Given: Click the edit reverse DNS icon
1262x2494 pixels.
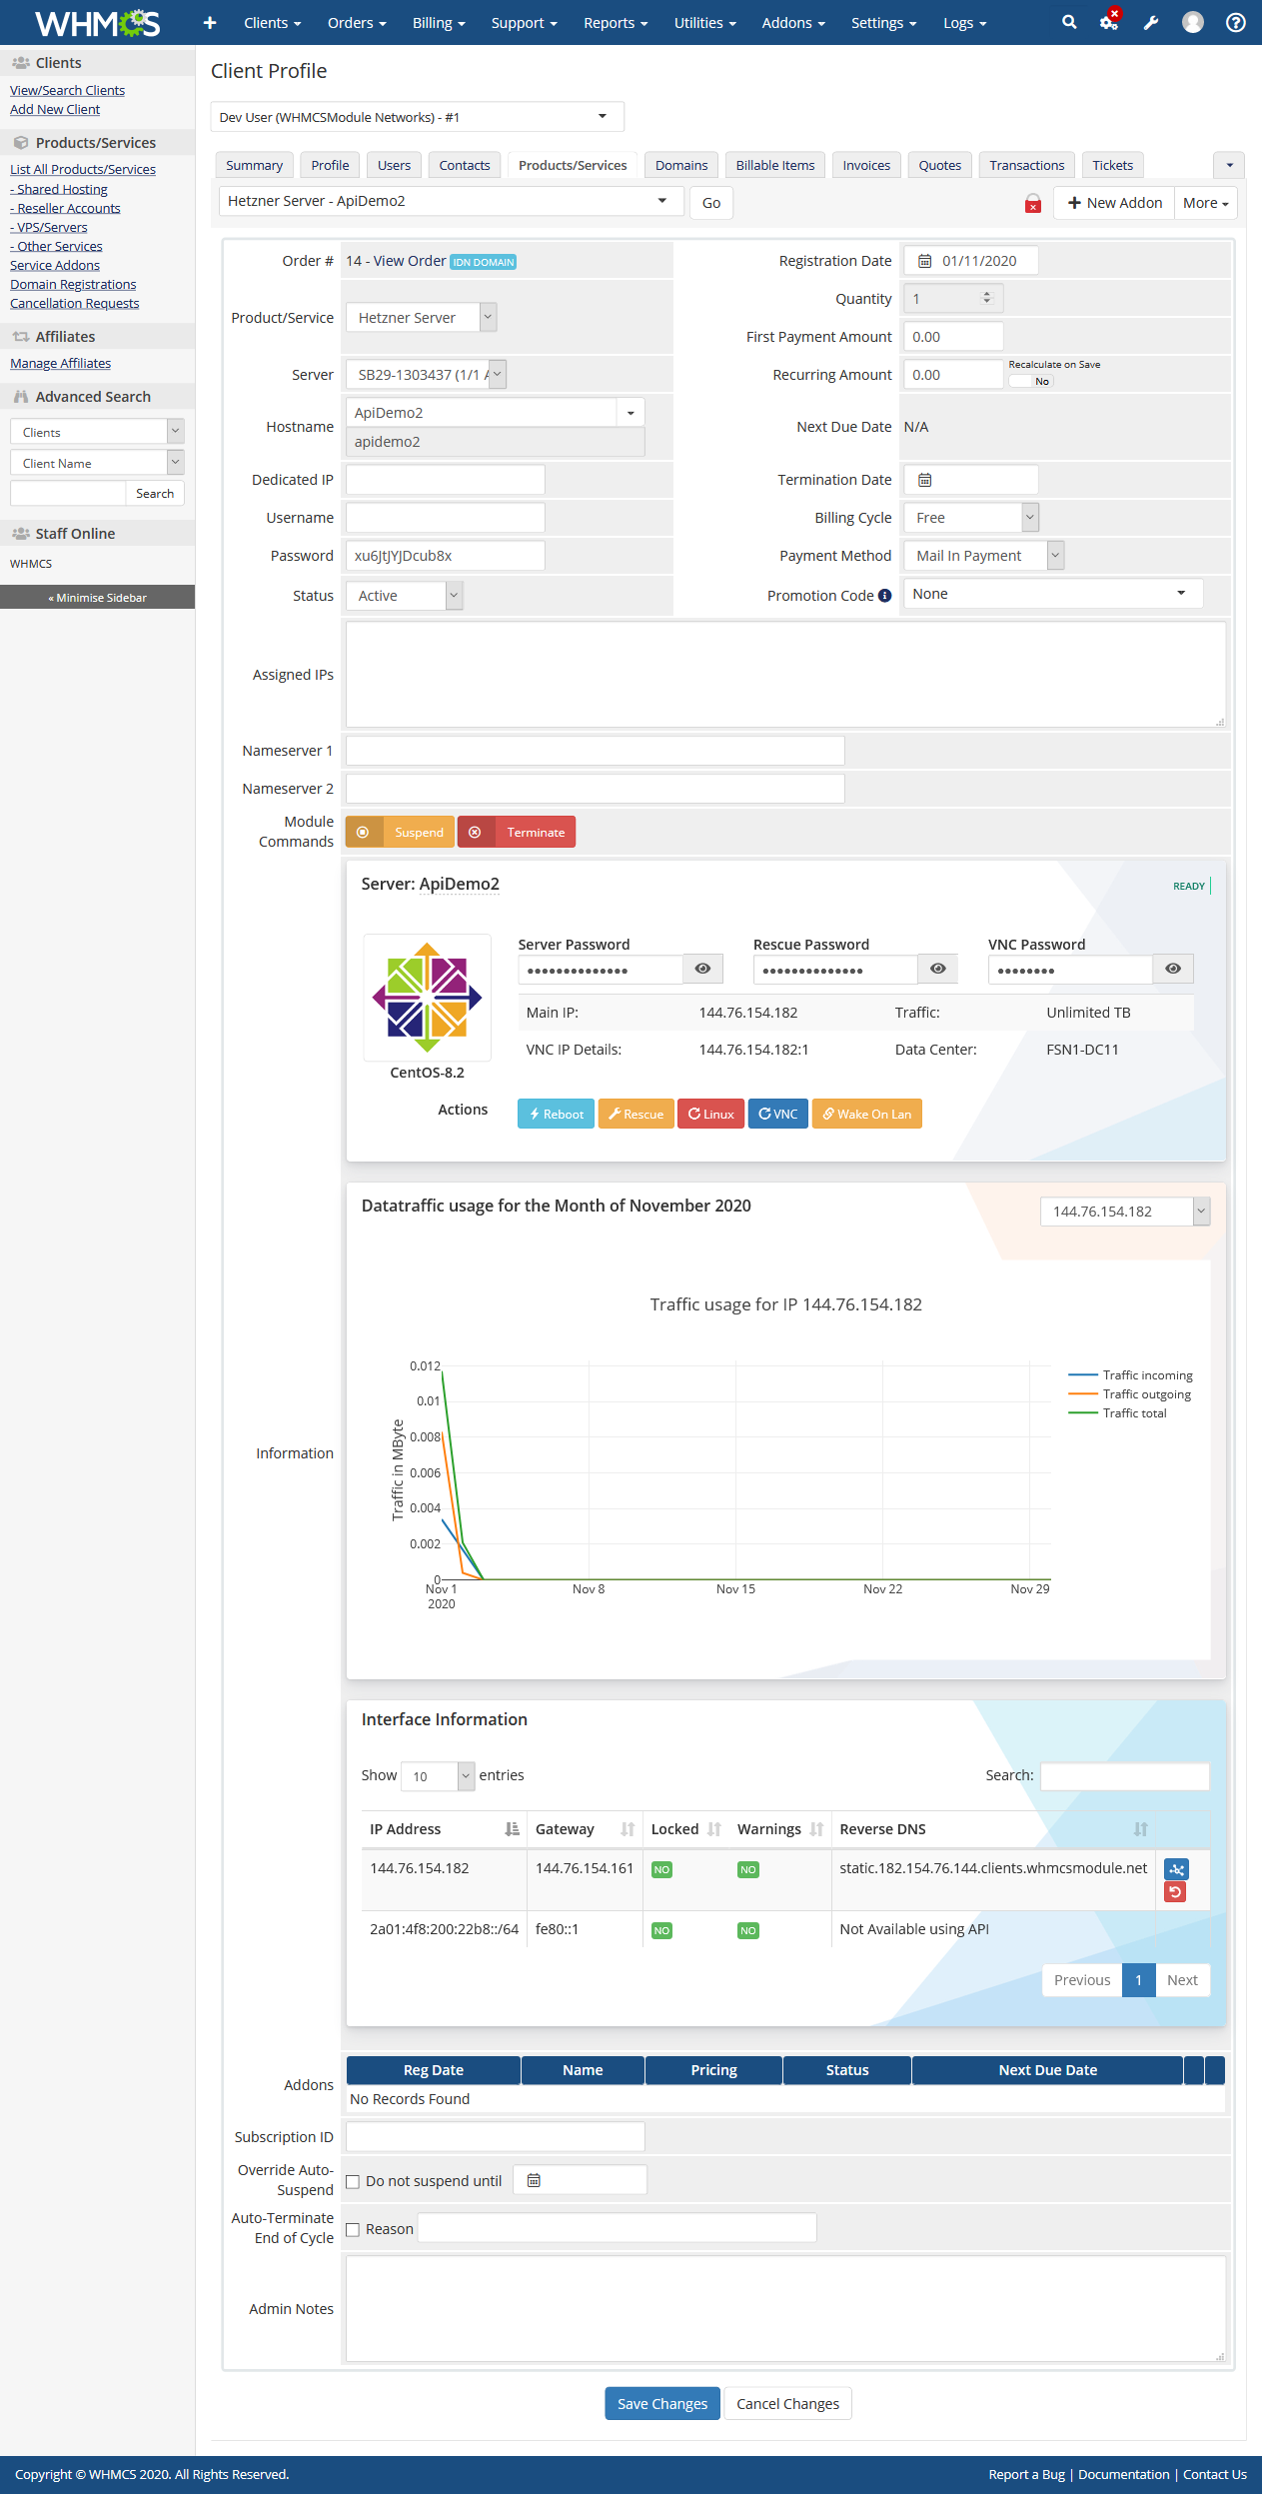Looking at the screenshot, I should [1176, 1869].
